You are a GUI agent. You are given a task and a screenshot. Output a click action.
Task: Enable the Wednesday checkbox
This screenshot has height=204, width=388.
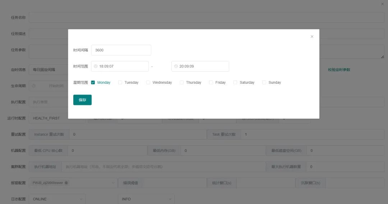[x=148, y=83]
